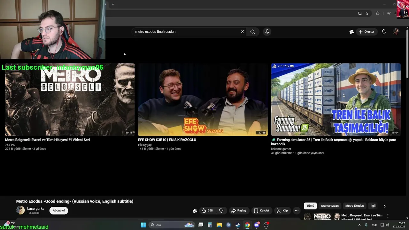Save the video with Kaydet

(261, 211)
